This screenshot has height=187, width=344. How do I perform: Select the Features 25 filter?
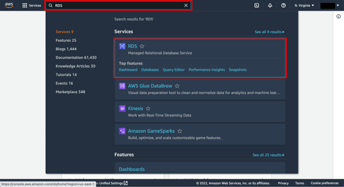tap(66, 40)
